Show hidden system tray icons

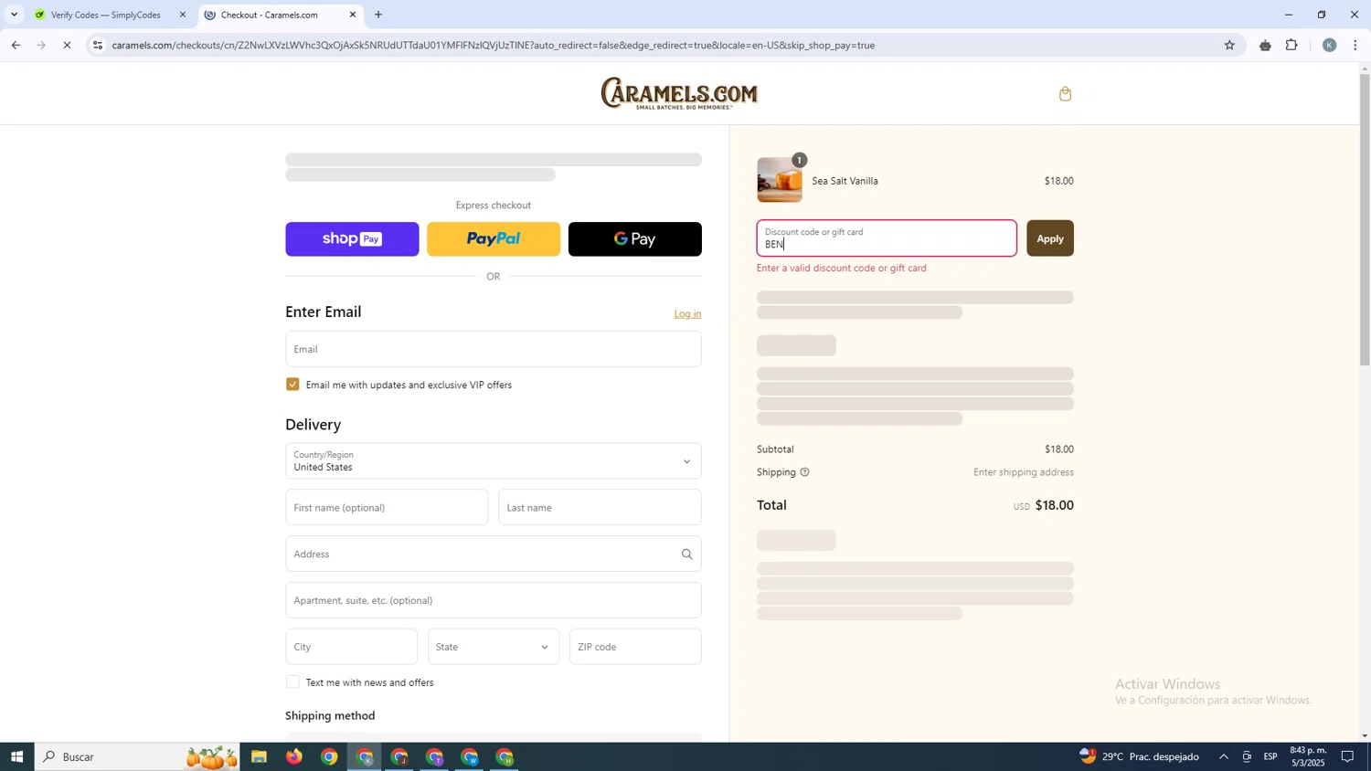click(1223, 756)
